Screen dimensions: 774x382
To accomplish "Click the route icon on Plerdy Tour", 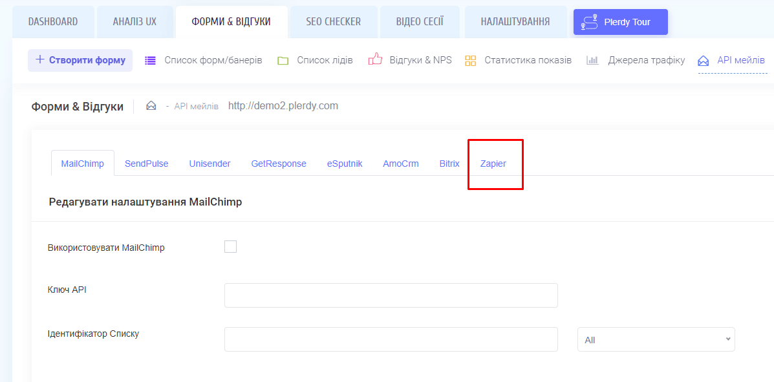I will pyautogui.click(x=589, y=22).
